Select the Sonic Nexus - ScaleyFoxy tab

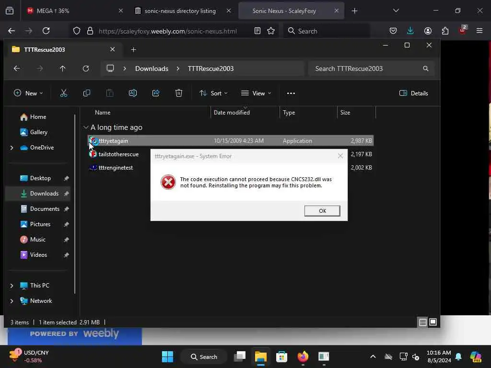[x=291, y=11]
